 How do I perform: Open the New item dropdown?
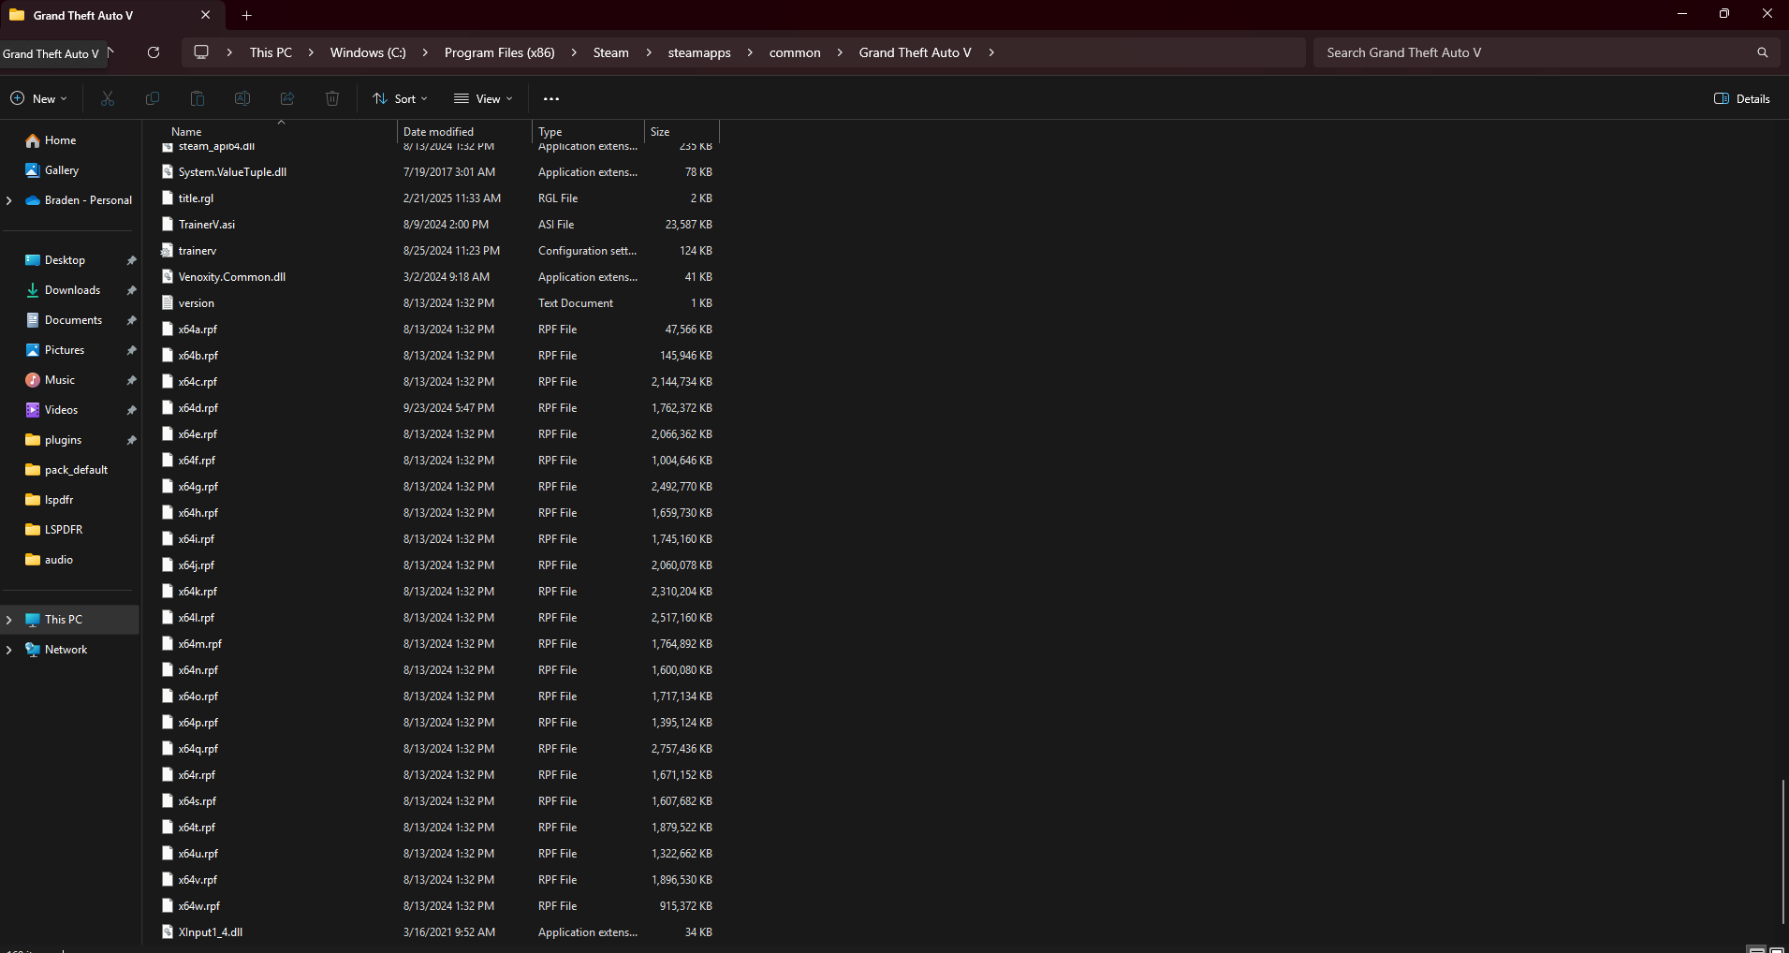click(x=38, y=98)
